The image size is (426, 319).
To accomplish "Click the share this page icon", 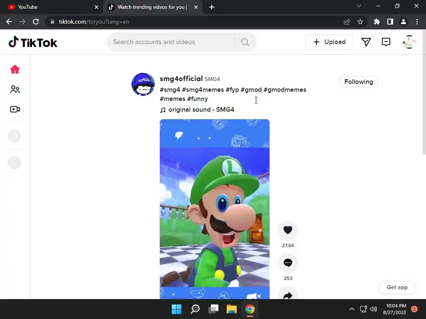I will coord(347,22).
